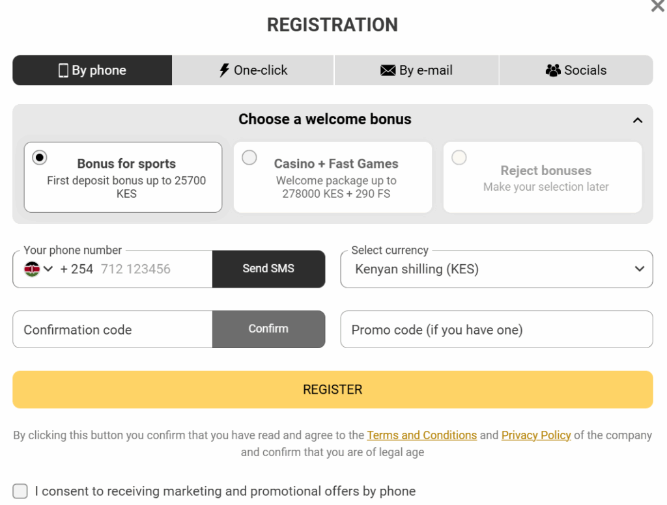667x505 pixels.
Task: Enable marketing offers consent checkbox
Action: click(x=20, y=491)
